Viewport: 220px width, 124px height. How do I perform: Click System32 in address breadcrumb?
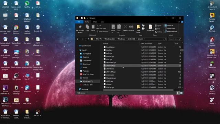click(131, 39)
